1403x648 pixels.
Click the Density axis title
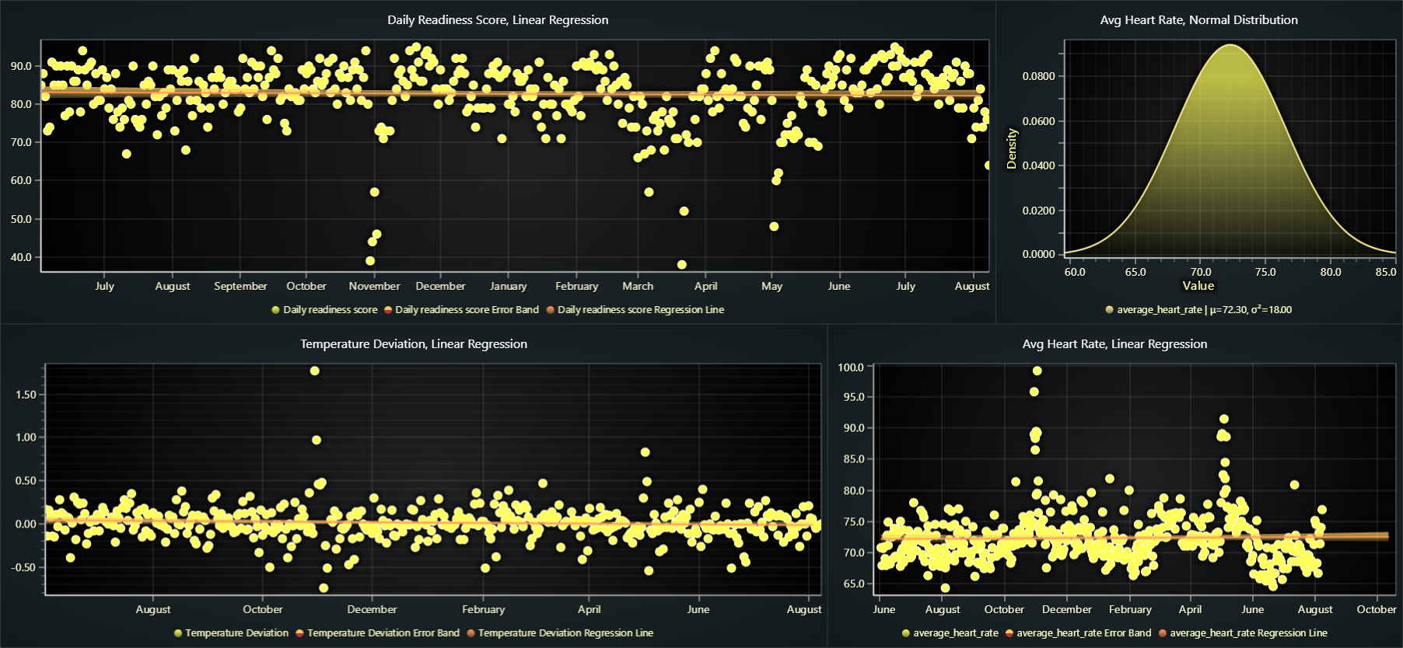point(1012,148)
